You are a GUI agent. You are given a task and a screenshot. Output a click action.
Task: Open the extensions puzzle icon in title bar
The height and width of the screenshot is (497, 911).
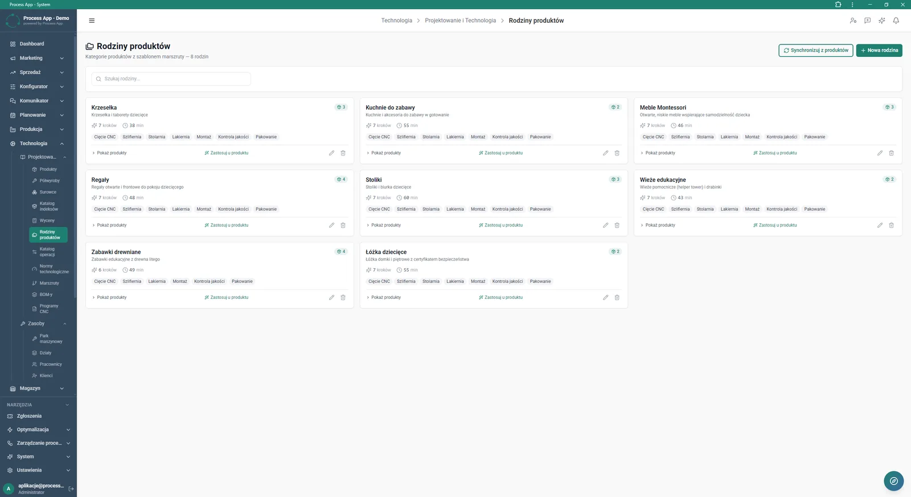[x=838, y=5]
